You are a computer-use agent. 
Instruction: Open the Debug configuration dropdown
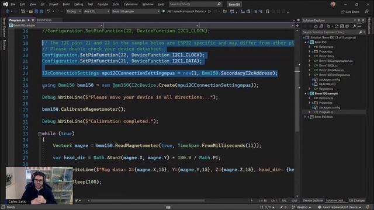tap(74, 11)
